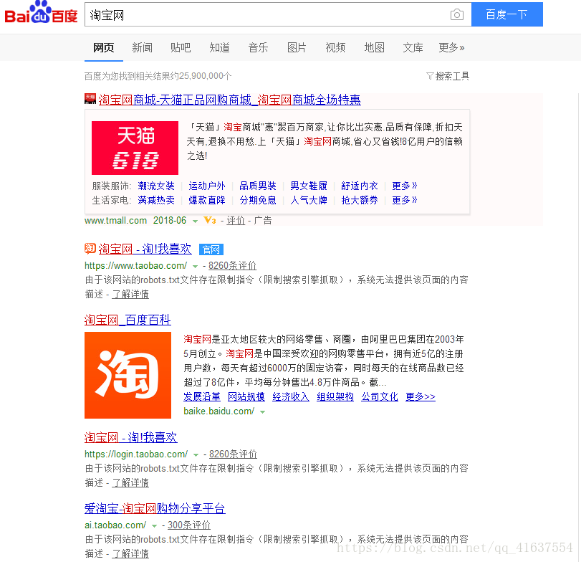
Task: Open the 网站规模 Baike section link
Action: [x=246, y=396]
